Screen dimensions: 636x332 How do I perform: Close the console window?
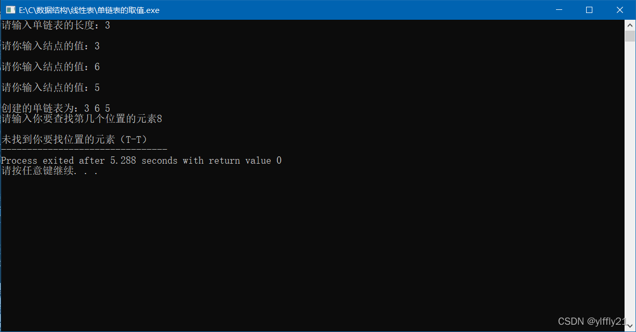click(620, 10)
